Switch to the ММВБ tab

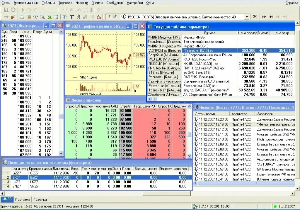[x=7, y=199]
